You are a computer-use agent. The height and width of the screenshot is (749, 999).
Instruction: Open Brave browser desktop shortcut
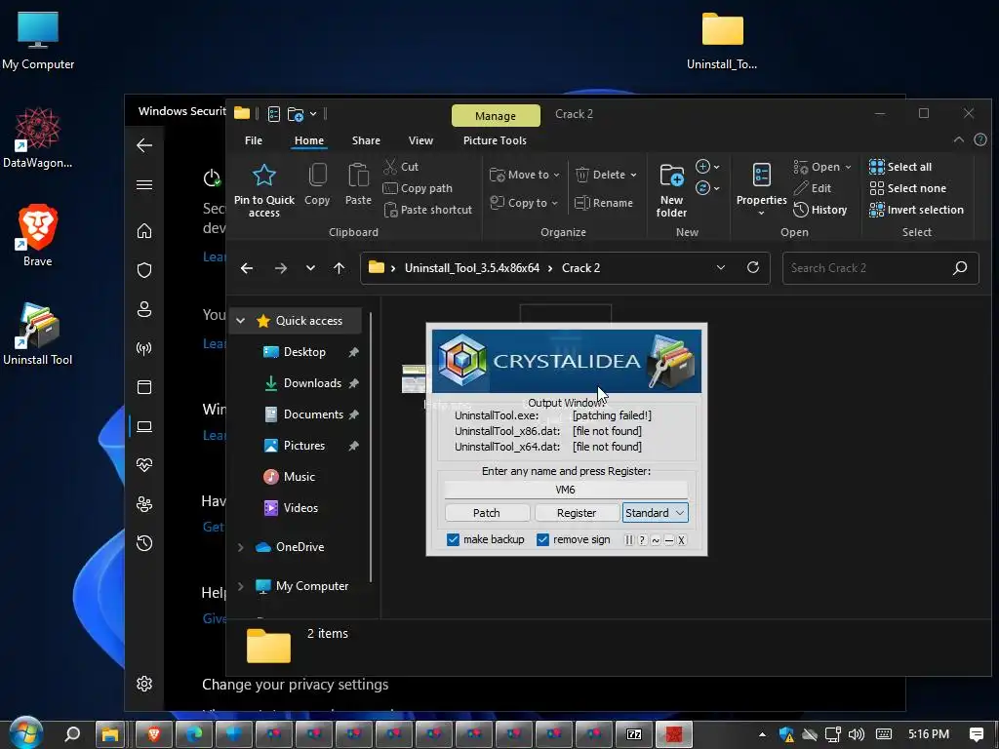(38, 235)
